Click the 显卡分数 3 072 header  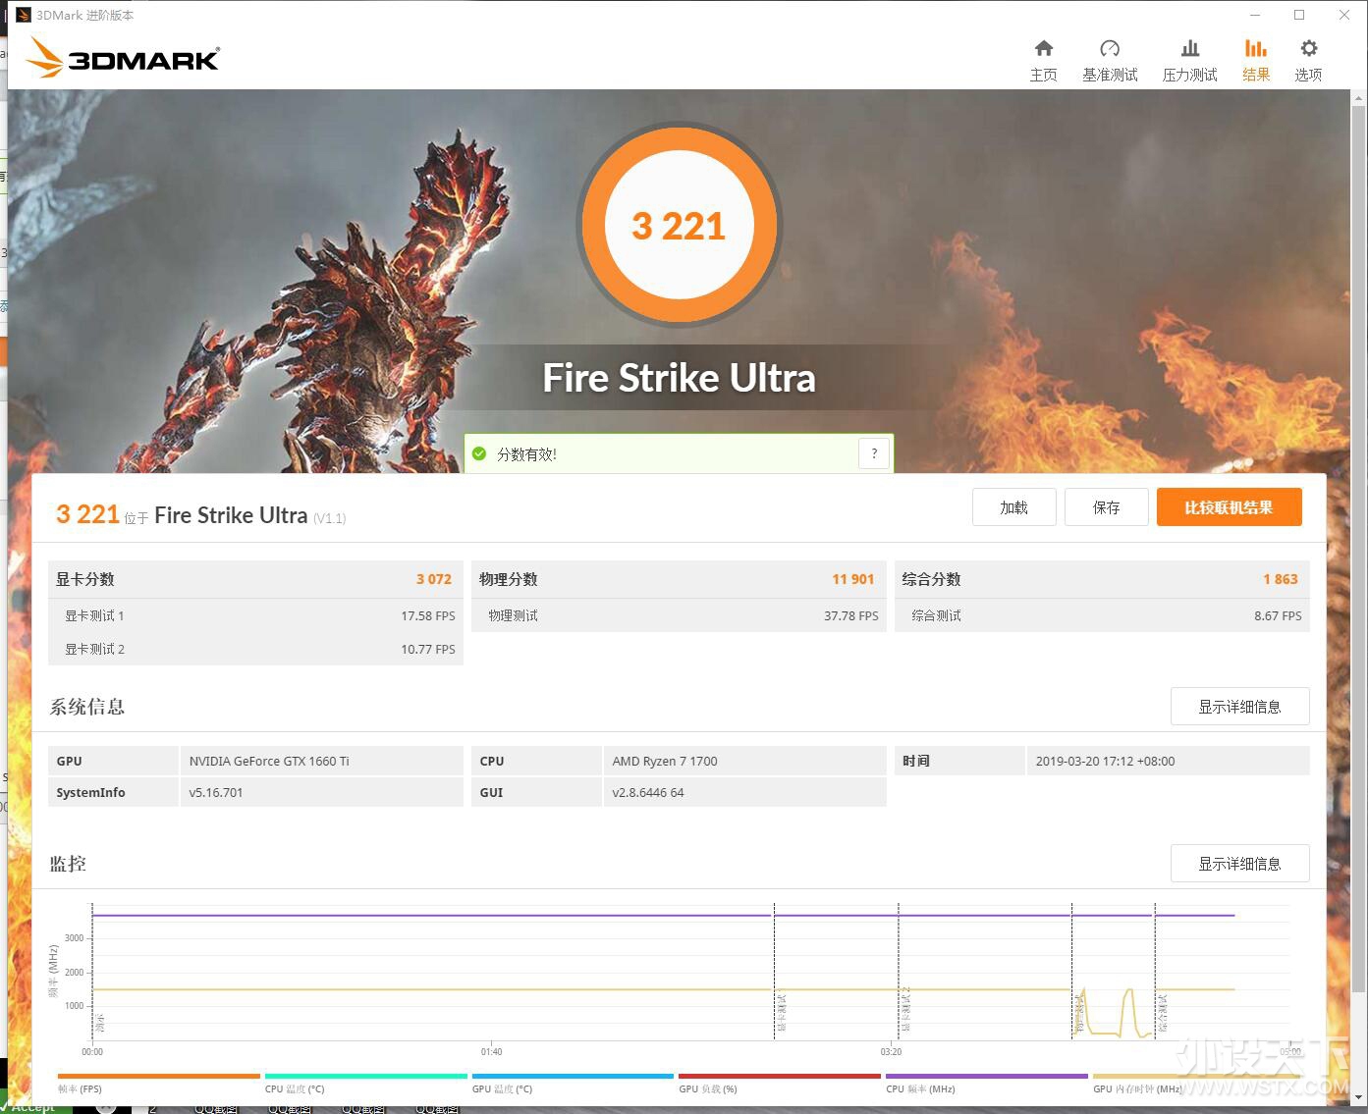click(255, 579)
